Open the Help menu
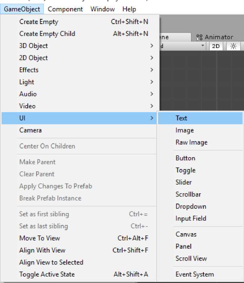 [x=129, y=9]
